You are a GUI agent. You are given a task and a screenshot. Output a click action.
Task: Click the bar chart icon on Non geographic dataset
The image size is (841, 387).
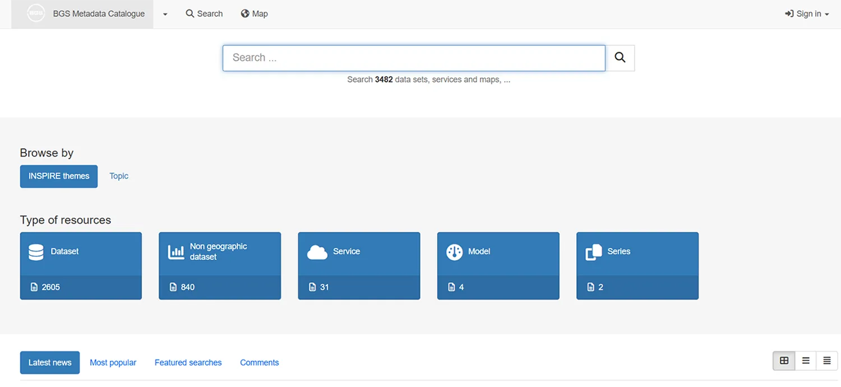[176, 252]
